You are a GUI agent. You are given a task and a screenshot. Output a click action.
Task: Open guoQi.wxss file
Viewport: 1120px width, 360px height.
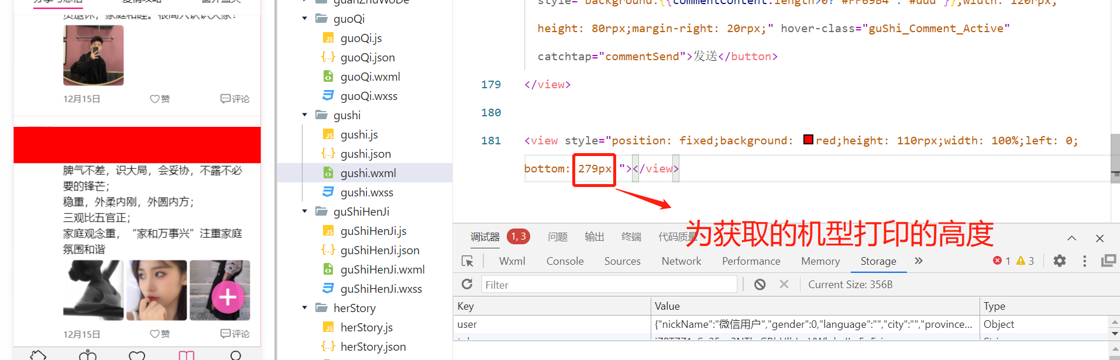[369, 96]
